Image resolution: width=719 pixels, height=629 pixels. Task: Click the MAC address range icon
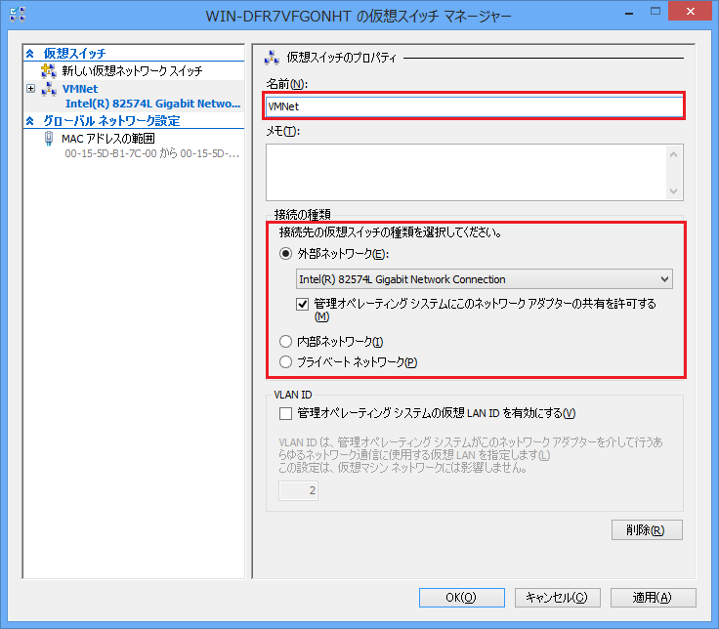(x=49, y=138)
